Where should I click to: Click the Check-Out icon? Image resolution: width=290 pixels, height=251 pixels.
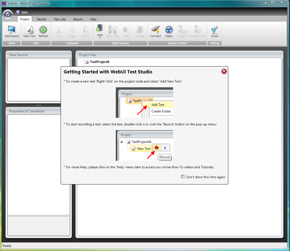[x=198, y=32]
